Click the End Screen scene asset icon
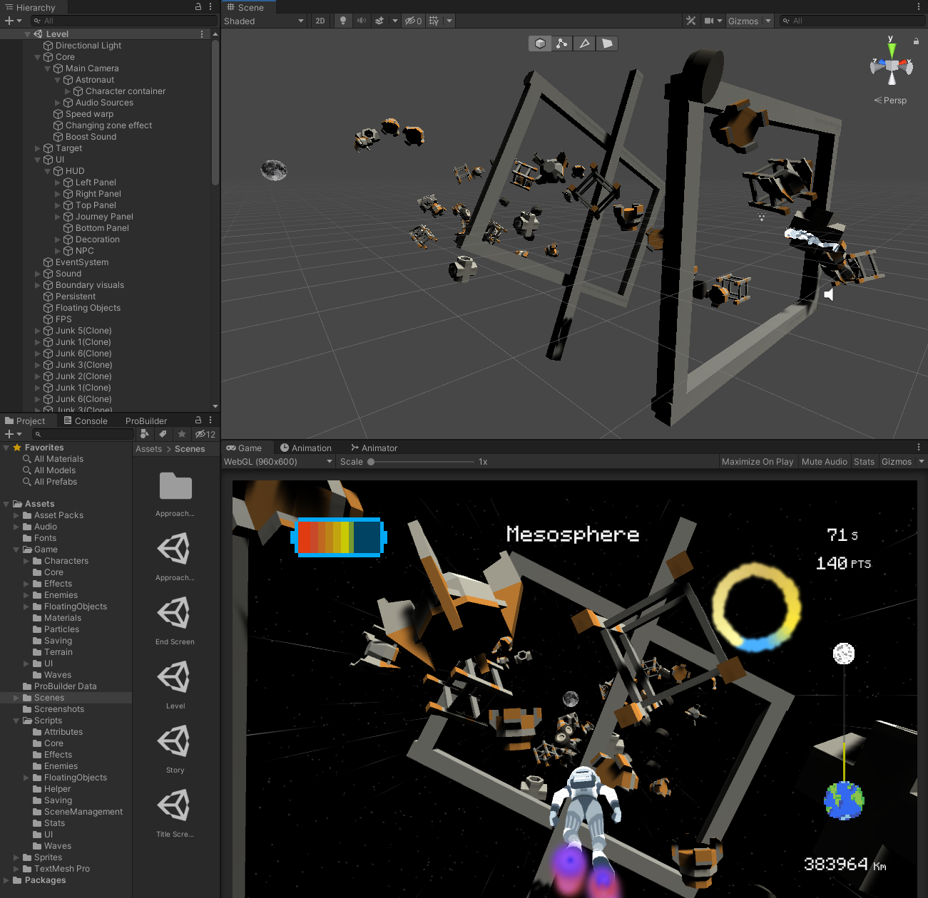Screen dimensions: 928x898 (x=175, y=613)
